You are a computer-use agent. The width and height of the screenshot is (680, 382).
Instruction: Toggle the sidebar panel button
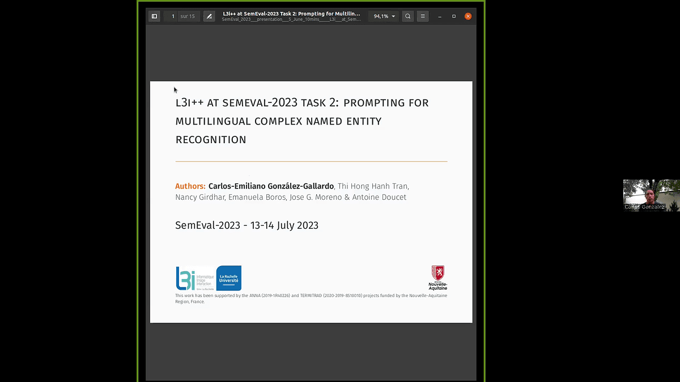154,16
